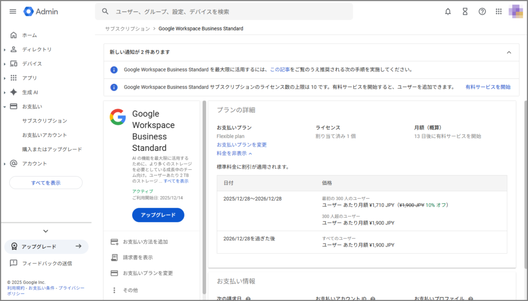Image resolution: width=528 pixels, height=301 pixels.
Task: Open the hourglass tasks icon
Action: click(465, 11)
